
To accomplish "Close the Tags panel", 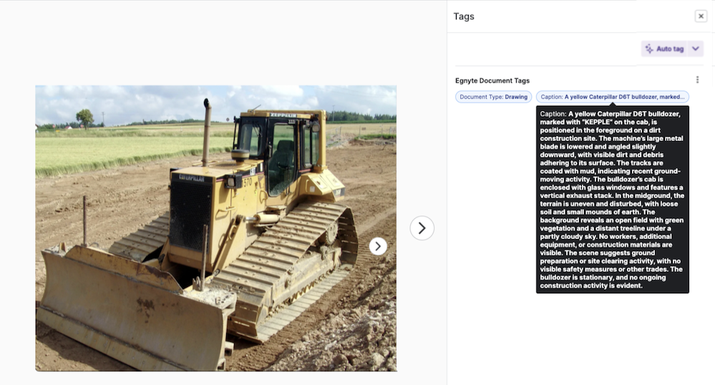I will [x=701, y=16].
